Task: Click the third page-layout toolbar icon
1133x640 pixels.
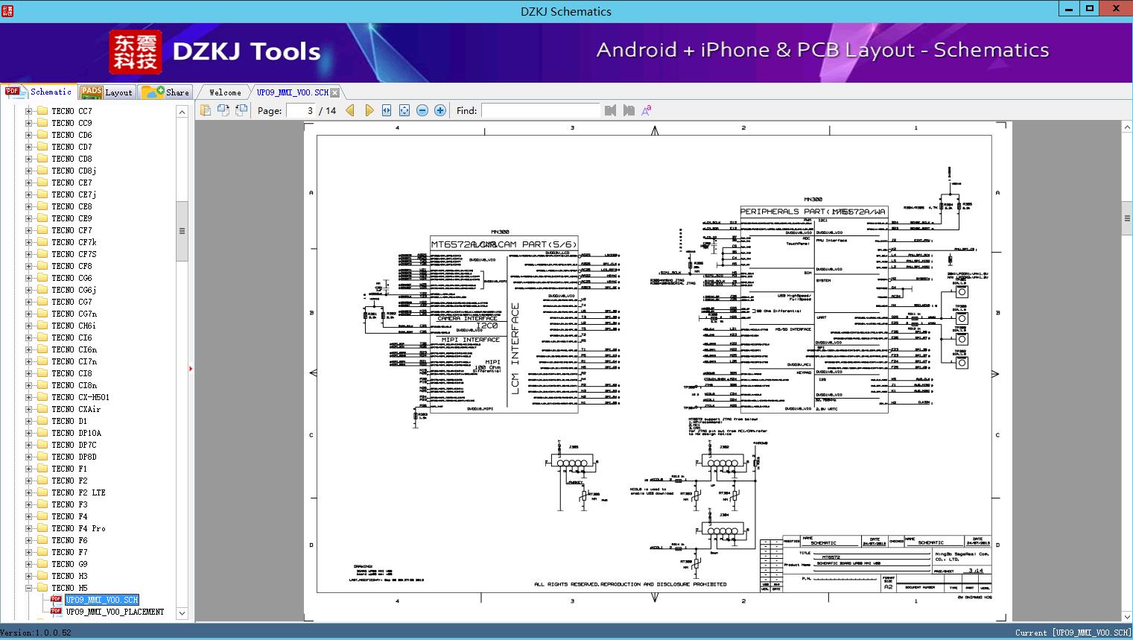Action: point(241,110)
